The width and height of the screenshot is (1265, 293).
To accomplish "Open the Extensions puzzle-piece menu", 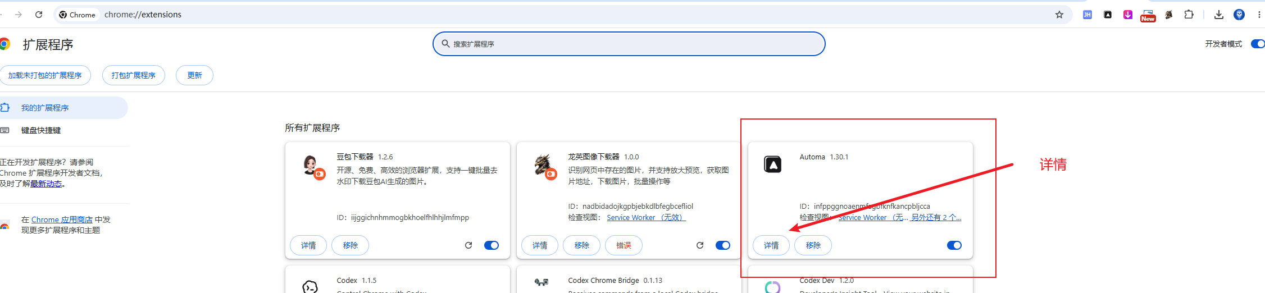I will pyautogui.click(x=1189, y=15).
